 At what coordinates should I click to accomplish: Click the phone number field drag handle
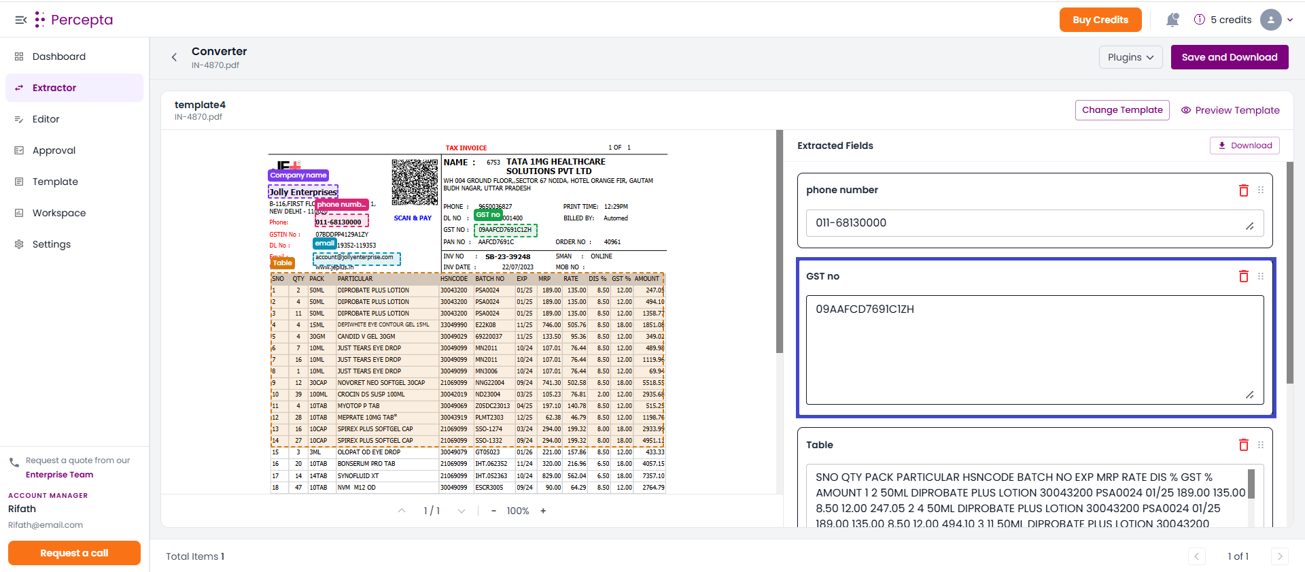[x=1261, y=190]
